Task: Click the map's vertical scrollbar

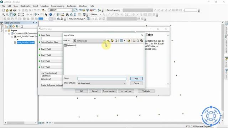Action: (x=222, y=71)
